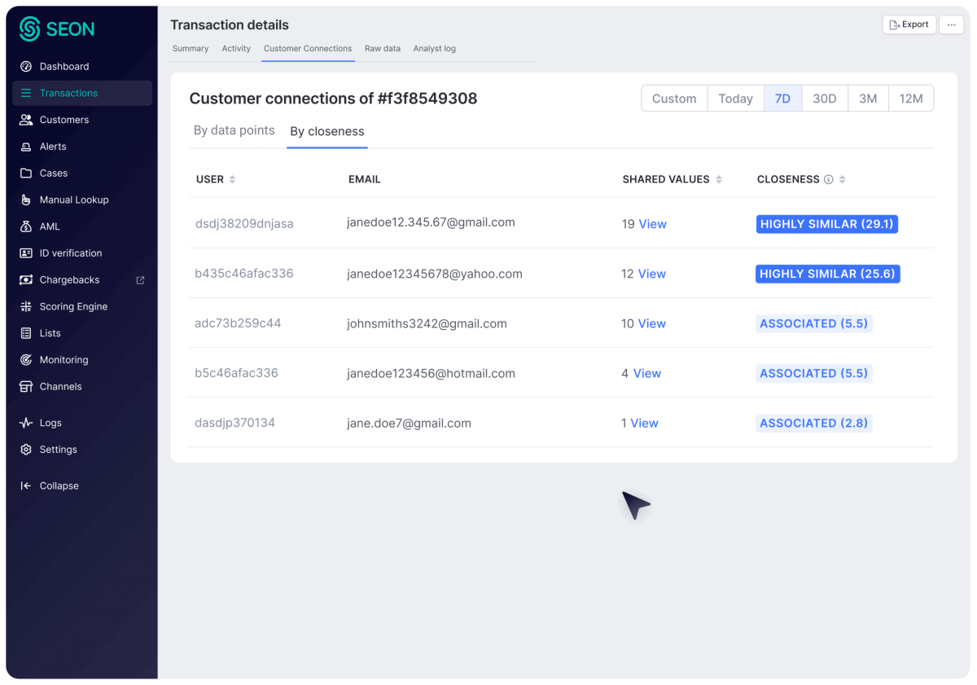Click the Manual Lookup hand icon
977x685 pixels.
click(x=26, y=200)
